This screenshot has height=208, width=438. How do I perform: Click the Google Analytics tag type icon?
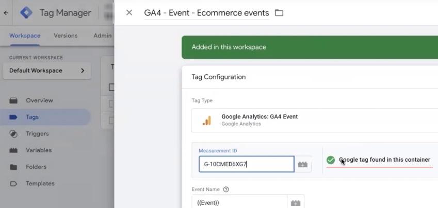pos(206,120)
